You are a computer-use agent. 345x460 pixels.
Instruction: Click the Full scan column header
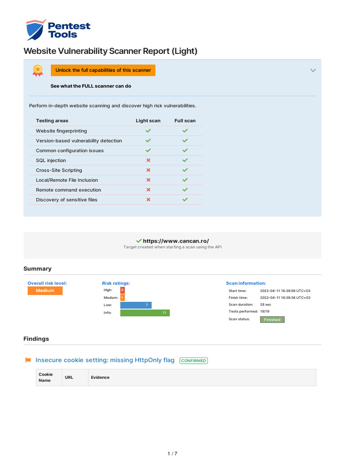pos(185,120)
